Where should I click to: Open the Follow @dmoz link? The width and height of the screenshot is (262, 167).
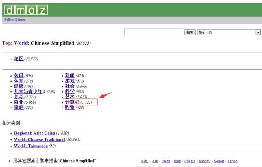coord(15,20)
